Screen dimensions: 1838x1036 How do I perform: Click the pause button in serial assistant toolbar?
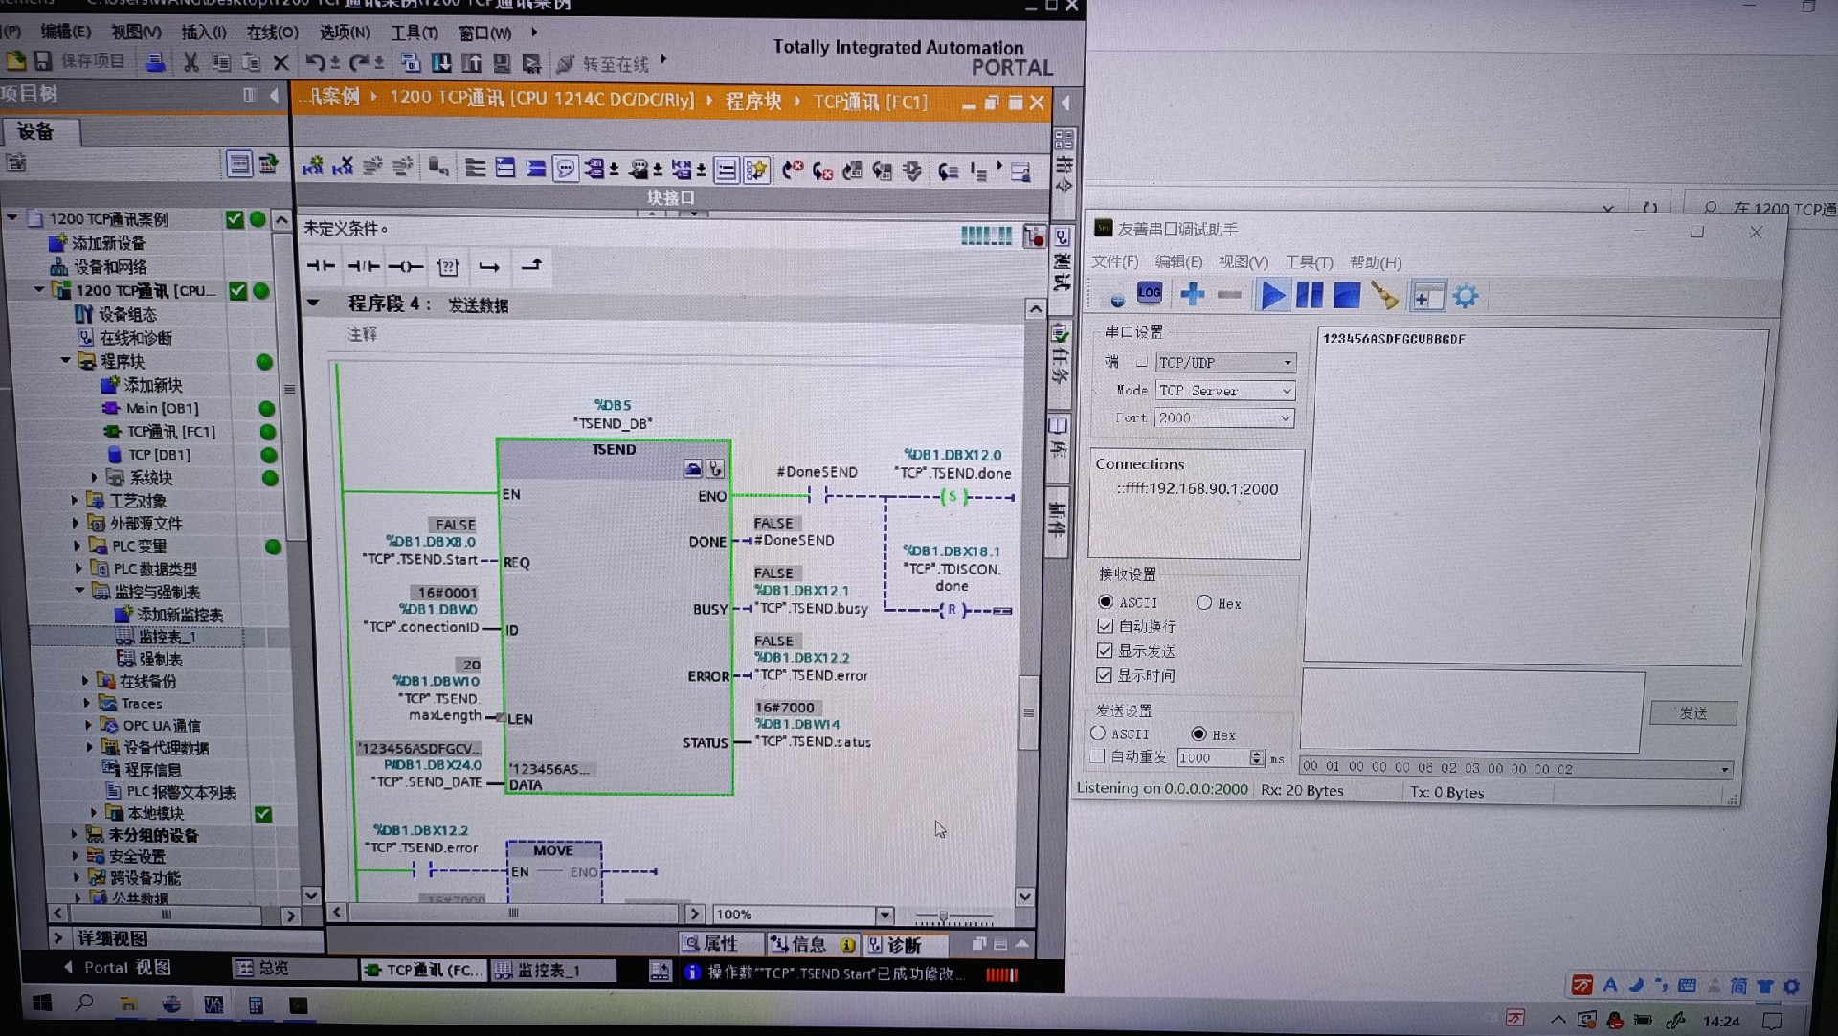(x=1309, y=296)
